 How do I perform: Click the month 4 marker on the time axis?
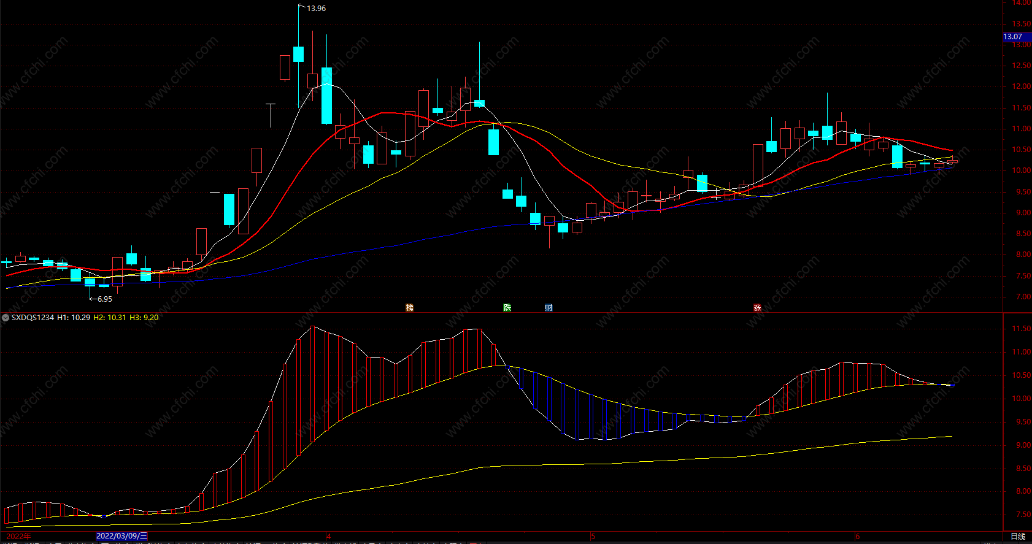329,537
